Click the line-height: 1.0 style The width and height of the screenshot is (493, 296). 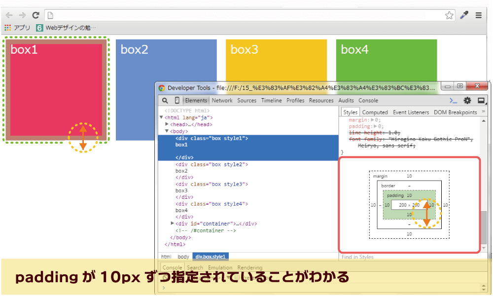374,133
